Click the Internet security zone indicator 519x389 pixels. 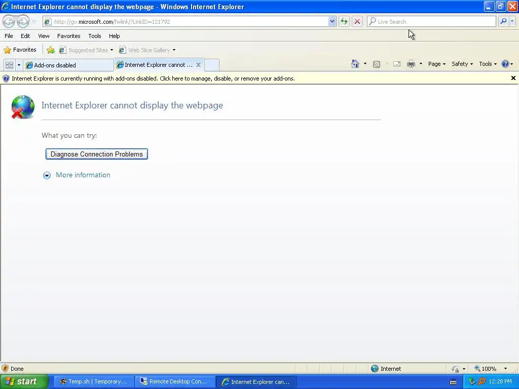point(386,369)
